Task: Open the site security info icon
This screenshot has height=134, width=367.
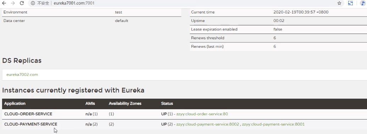Action: 33,3
